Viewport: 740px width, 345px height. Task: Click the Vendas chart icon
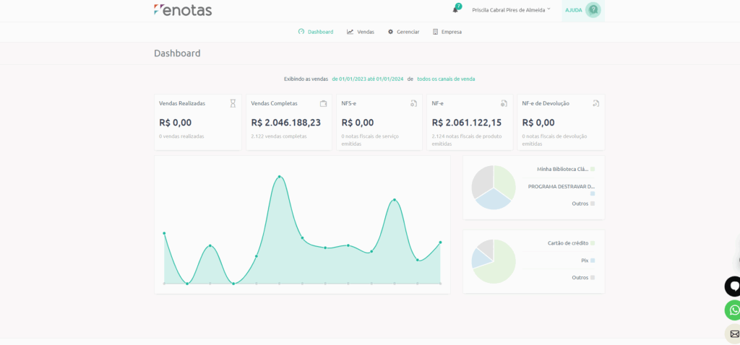coord(350,32)
